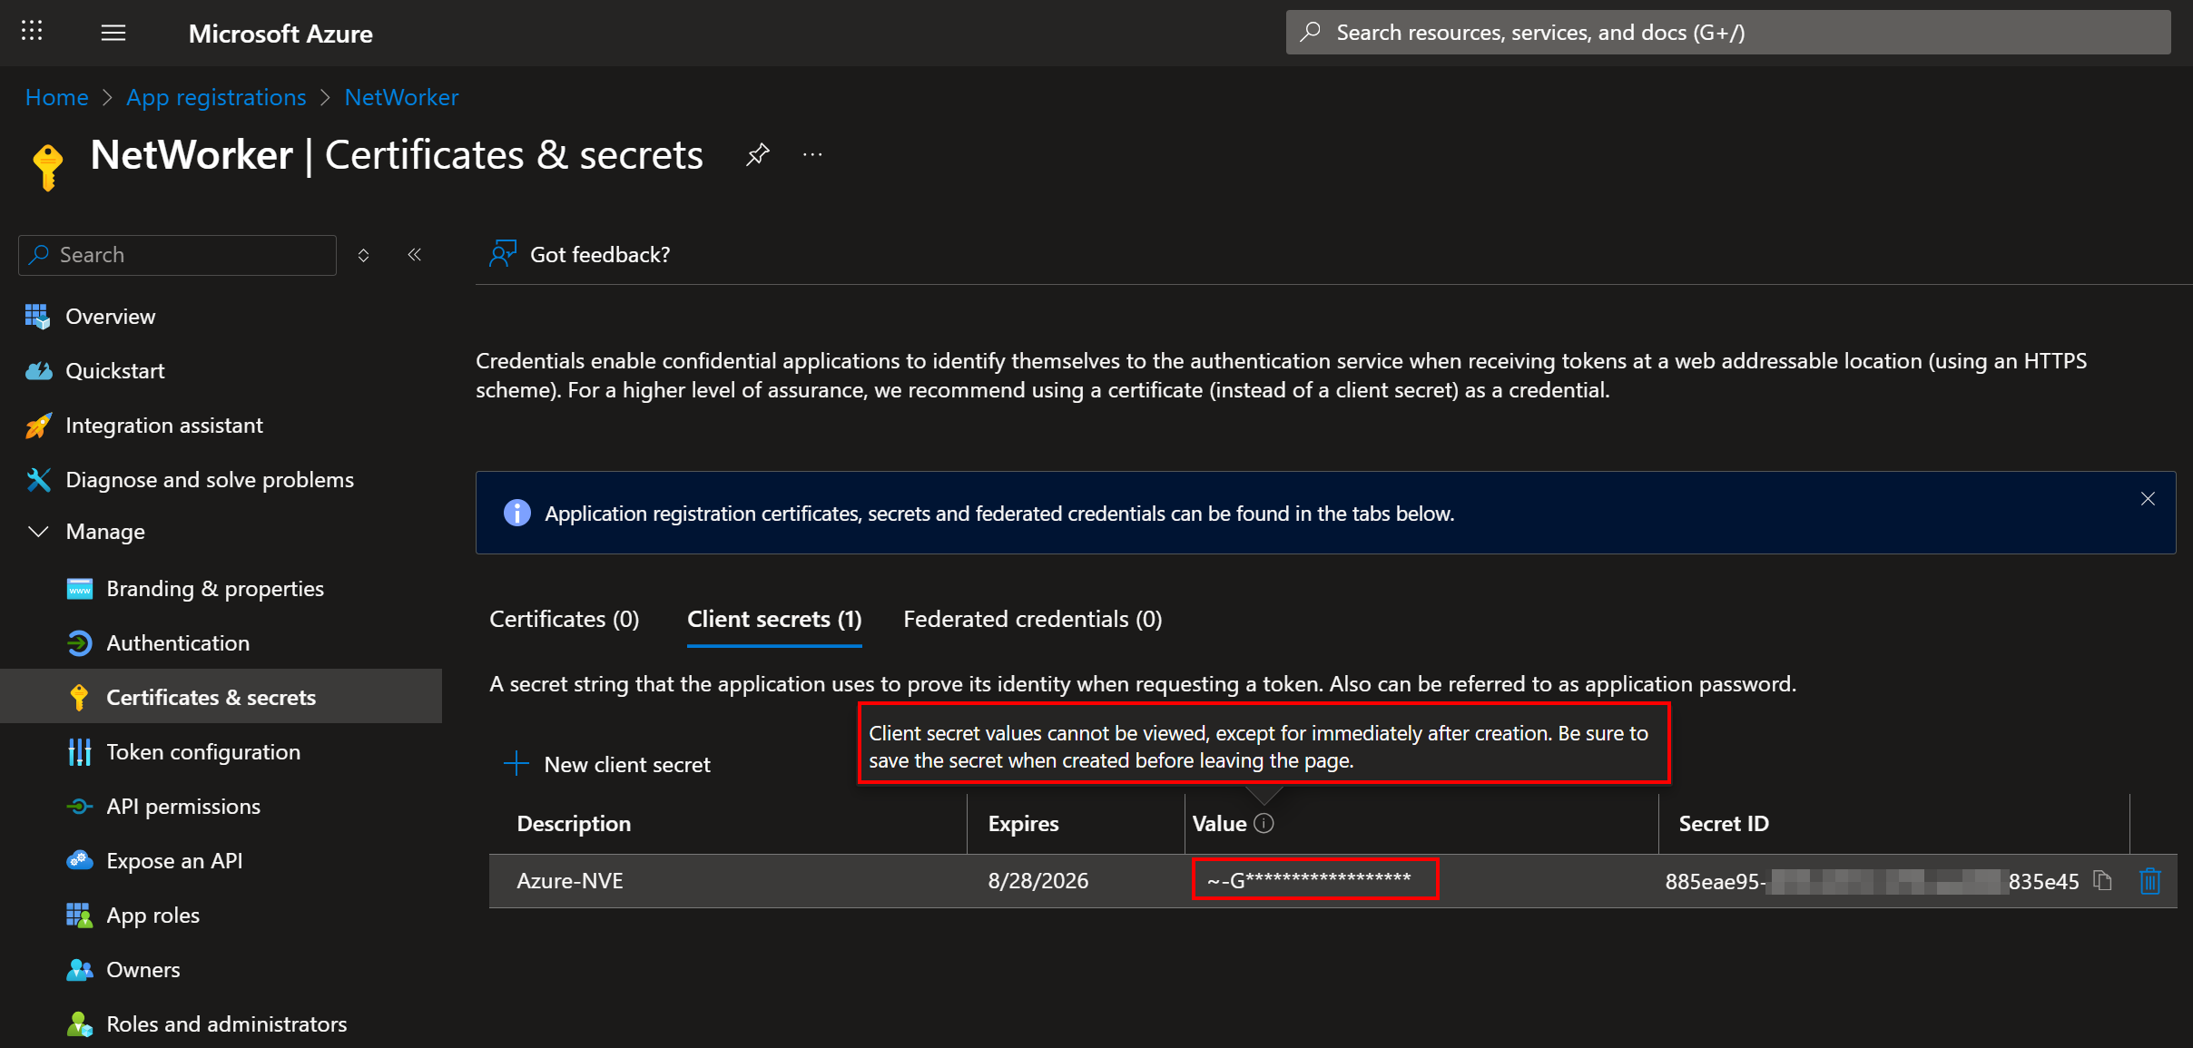Collapse the left sidebar
2193x1048 pixels.
coord(415,255)
